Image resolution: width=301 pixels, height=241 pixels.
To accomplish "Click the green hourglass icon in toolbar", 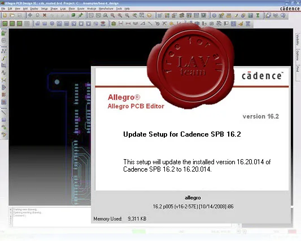I will click(258, 15).
